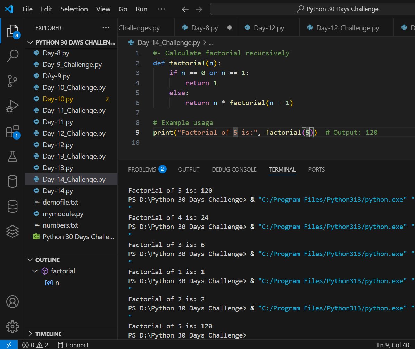Viewport: 415px width, 349px height.
Task: Open the Edit menu
Action: (x=47, y=9)
